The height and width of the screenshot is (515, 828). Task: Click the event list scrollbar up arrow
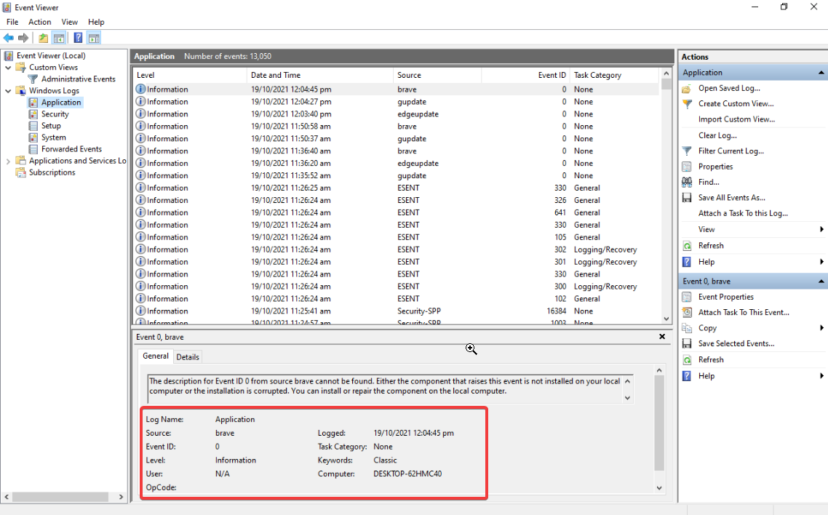(666, 73)
